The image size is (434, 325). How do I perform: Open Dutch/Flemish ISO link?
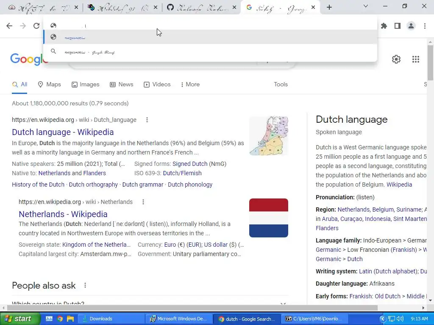(182, 173)
